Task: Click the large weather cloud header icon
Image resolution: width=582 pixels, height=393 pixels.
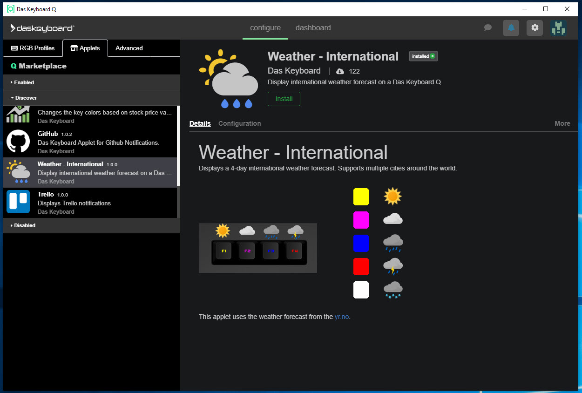Action: (x=229, y=79)
